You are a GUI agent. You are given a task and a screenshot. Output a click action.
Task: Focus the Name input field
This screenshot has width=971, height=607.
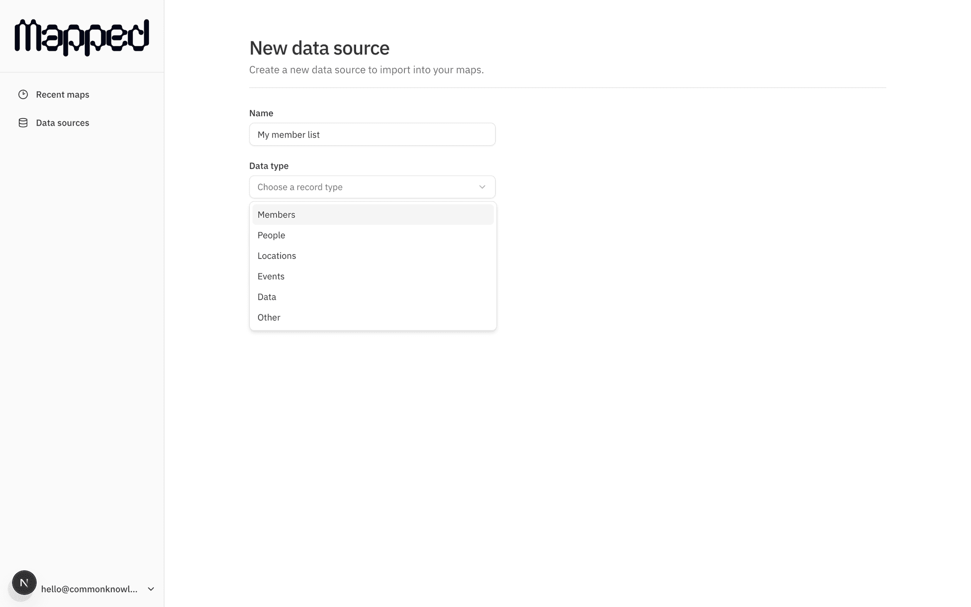coord(372,135)
